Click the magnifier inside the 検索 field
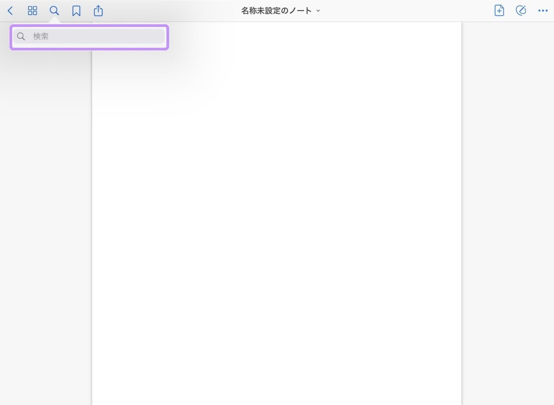Image resolution: width=554 pixels, height=405 pixels. pos(21,36)
